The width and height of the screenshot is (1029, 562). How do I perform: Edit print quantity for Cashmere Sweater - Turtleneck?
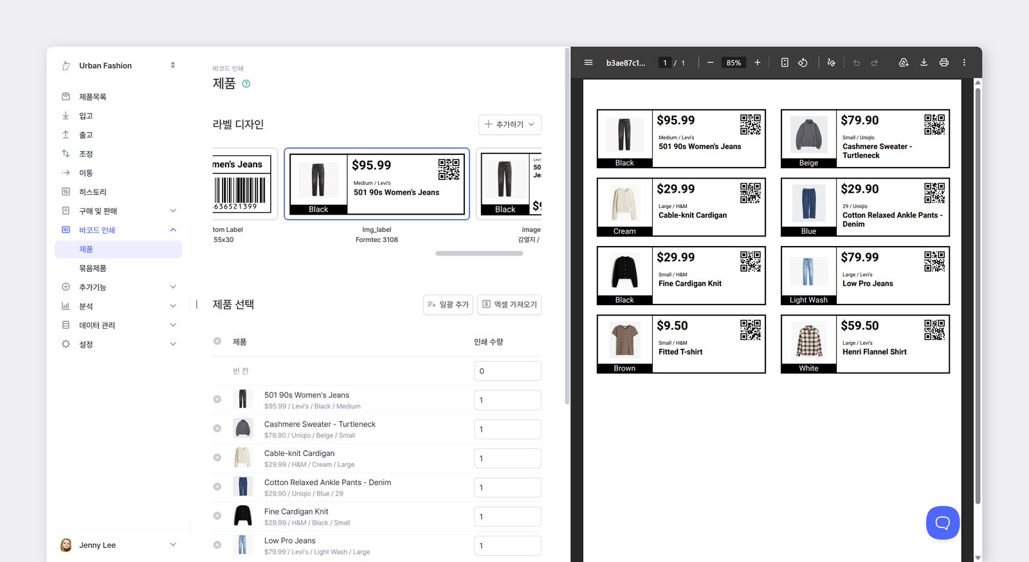pos(507,429)
